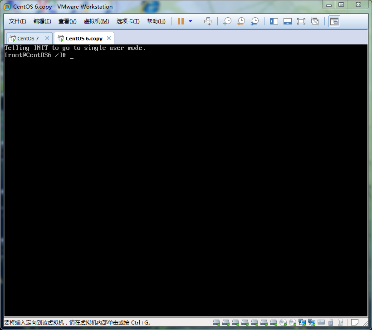Close the CentOS 7 tab
The height and width of the screenshot is (330, 372).
click(x=47, y=38)
